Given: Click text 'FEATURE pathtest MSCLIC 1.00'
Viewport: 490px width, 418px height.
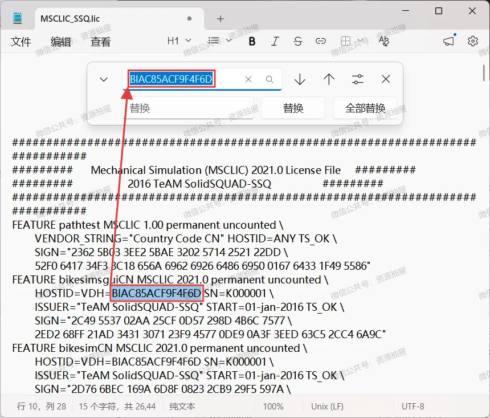Looking at the screenshot, I should 88,225.
